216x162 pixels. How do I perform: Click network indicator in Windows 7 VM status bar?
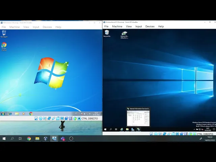click(49, 118)
